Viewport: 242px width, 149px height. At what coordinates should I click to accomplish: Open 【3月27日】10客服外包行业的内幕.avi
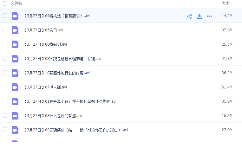tap(57, 73)
